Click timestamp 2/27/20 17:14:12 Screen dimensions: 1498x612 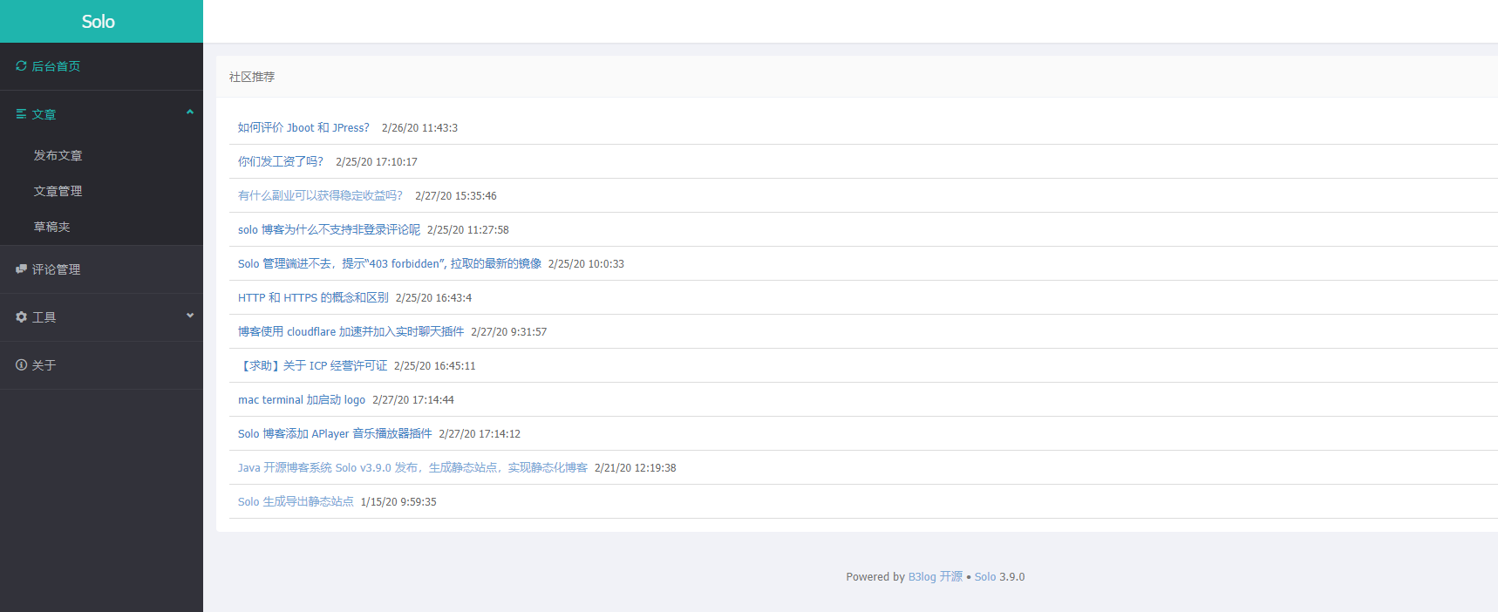coord(480,433)
